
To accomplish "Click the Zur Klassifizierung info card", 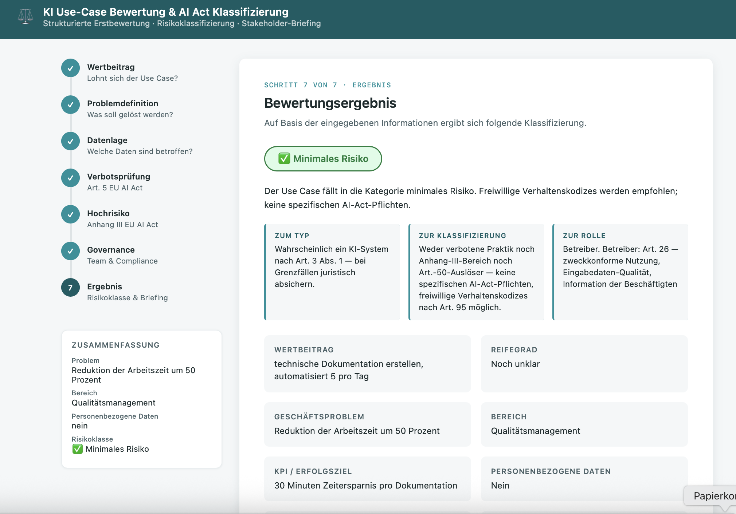I will tap(476, 272).
